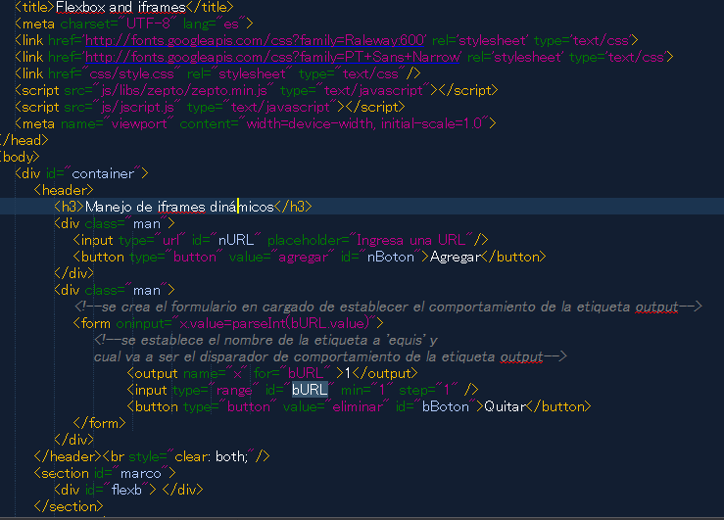Viewport: 724px width, 520px height.
Task: Click the opening <header> tag
Action: (x=64, y=190)
